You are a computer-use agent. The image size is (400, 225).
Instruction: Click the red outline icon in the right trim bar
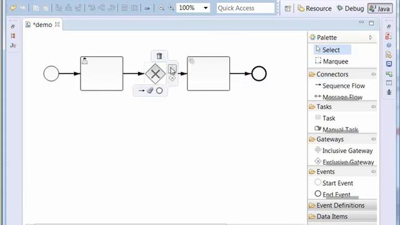click(x=389, y=36)
